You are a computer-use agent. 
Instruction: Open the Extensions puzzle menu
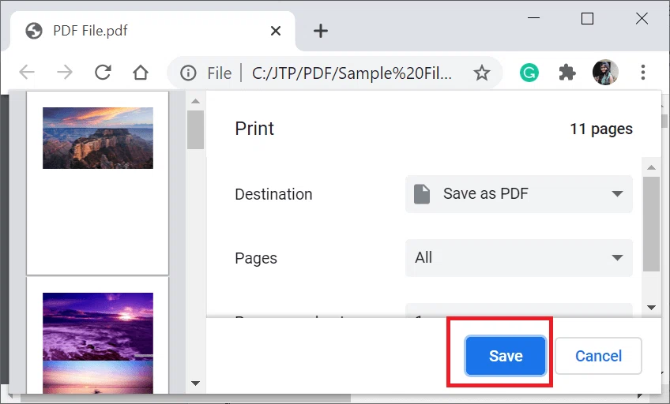click(567, 73)
